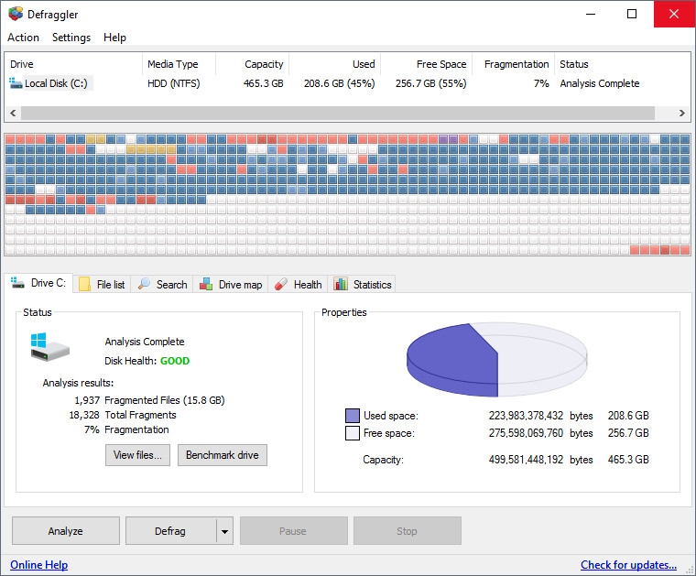This screenshot has height=576, width=696.
Task: Click the Drive C: tab drive icon
Action: point(17,283)
